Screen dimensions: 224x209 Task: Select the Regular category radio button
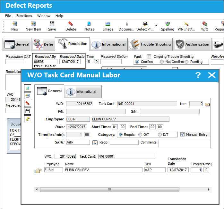121,135
